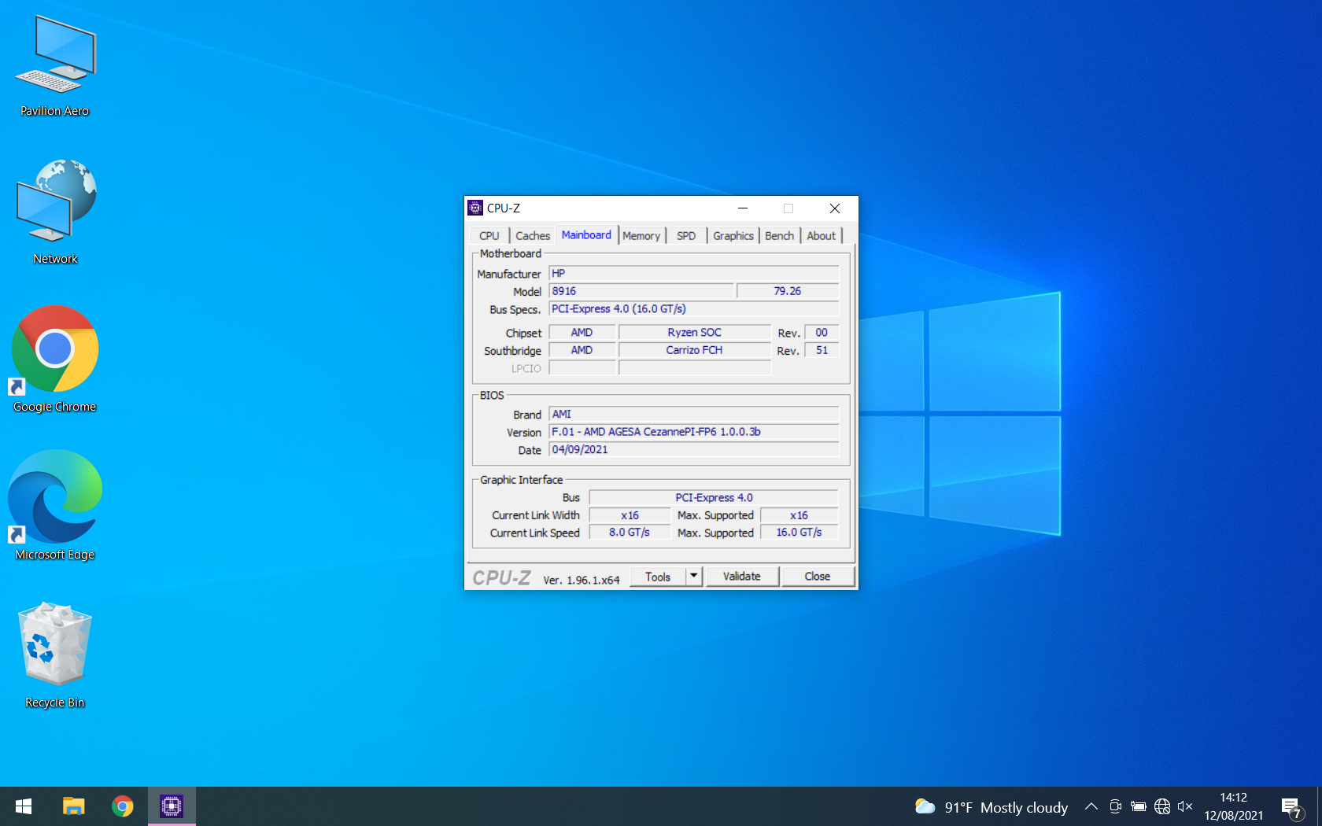Click the Max. Supported 16.0 GT/s value

click(799, 533)
